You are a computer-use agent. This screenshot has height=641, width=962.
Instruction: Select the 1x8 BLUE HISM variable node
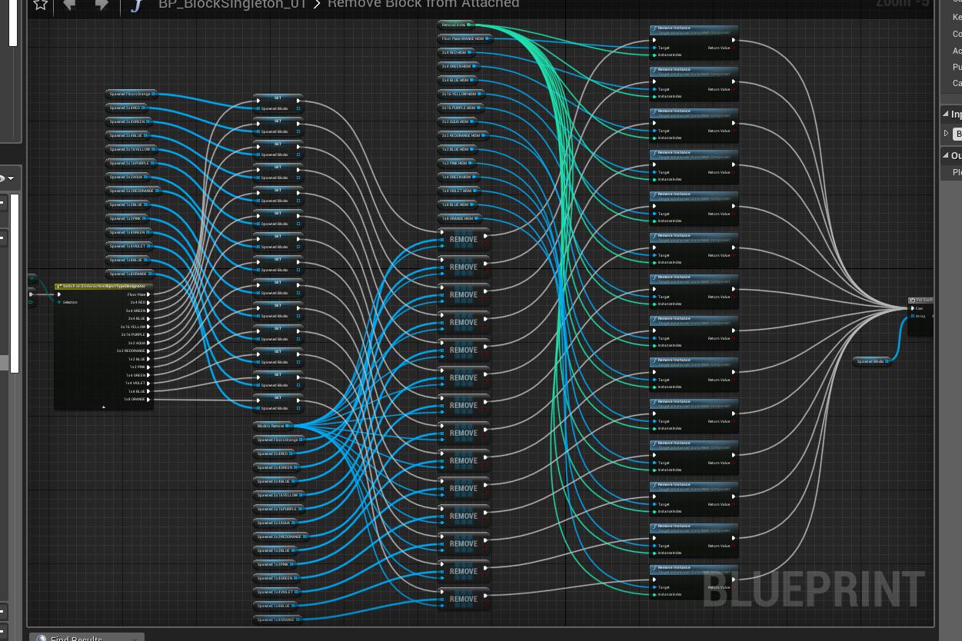click(x=457, y=204)
